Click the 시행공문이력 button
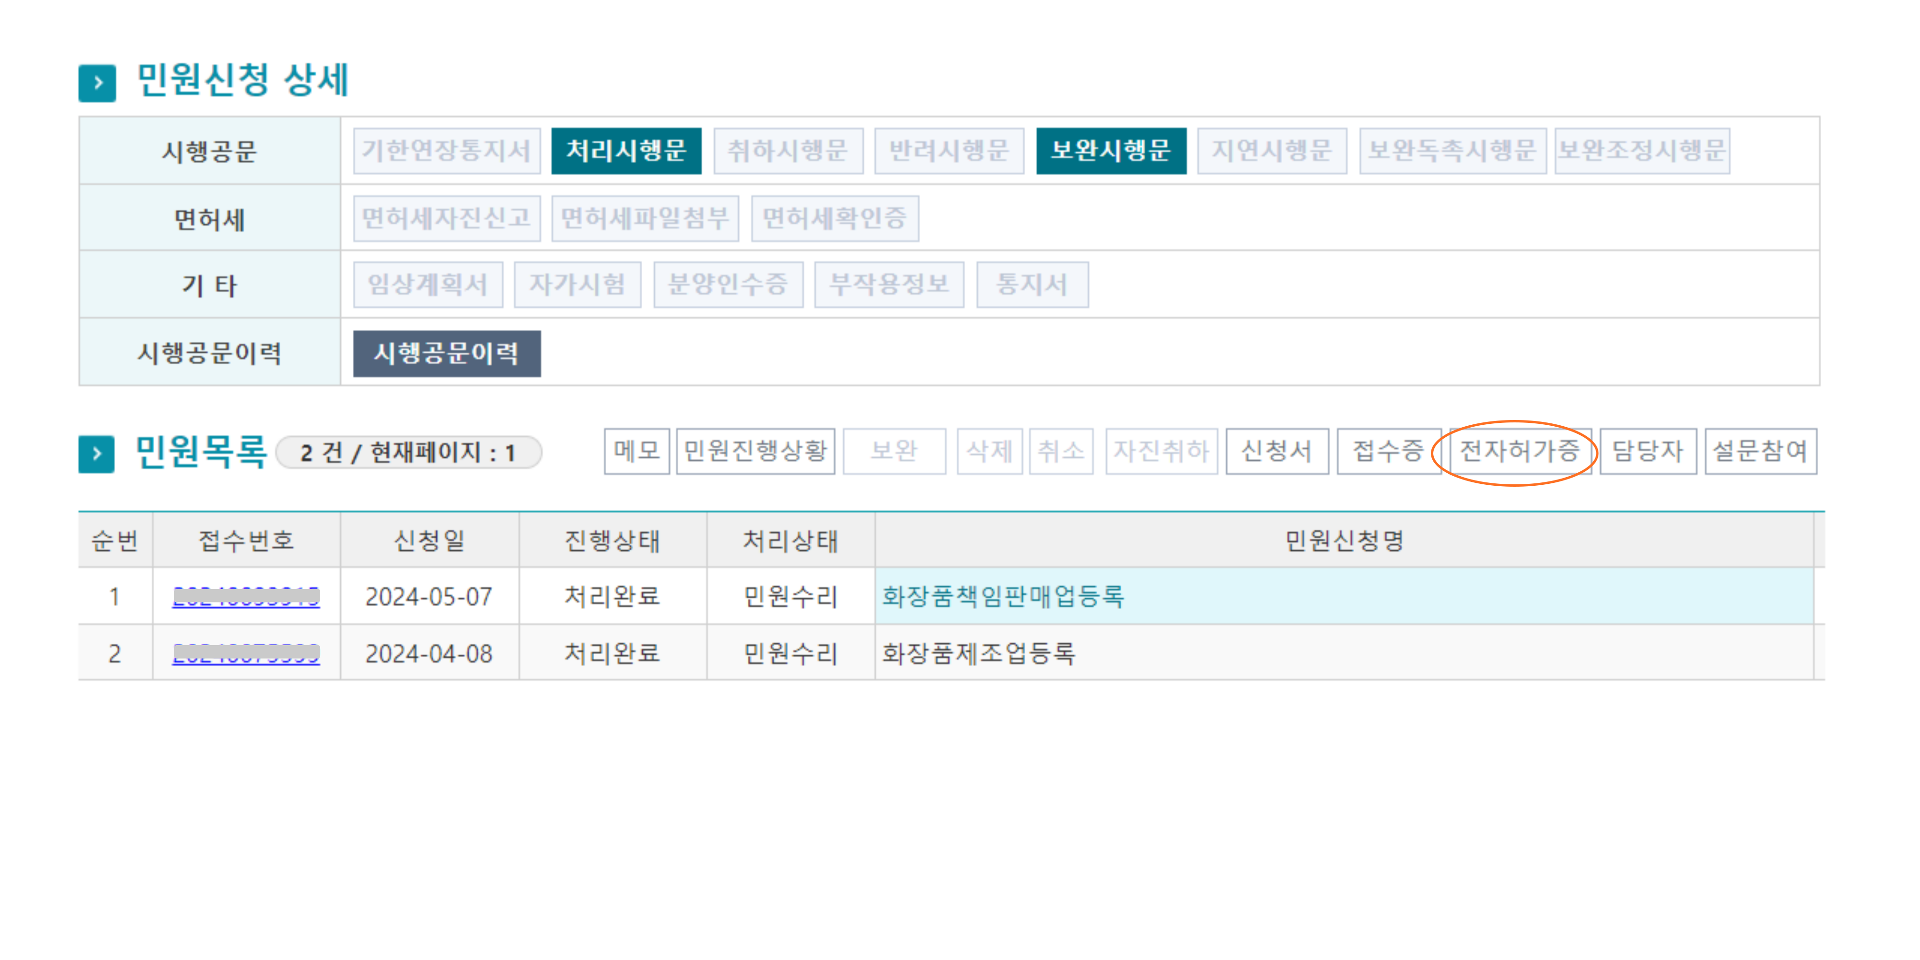Viewport: 1920px width, 960px height. [x=446, y=353]
